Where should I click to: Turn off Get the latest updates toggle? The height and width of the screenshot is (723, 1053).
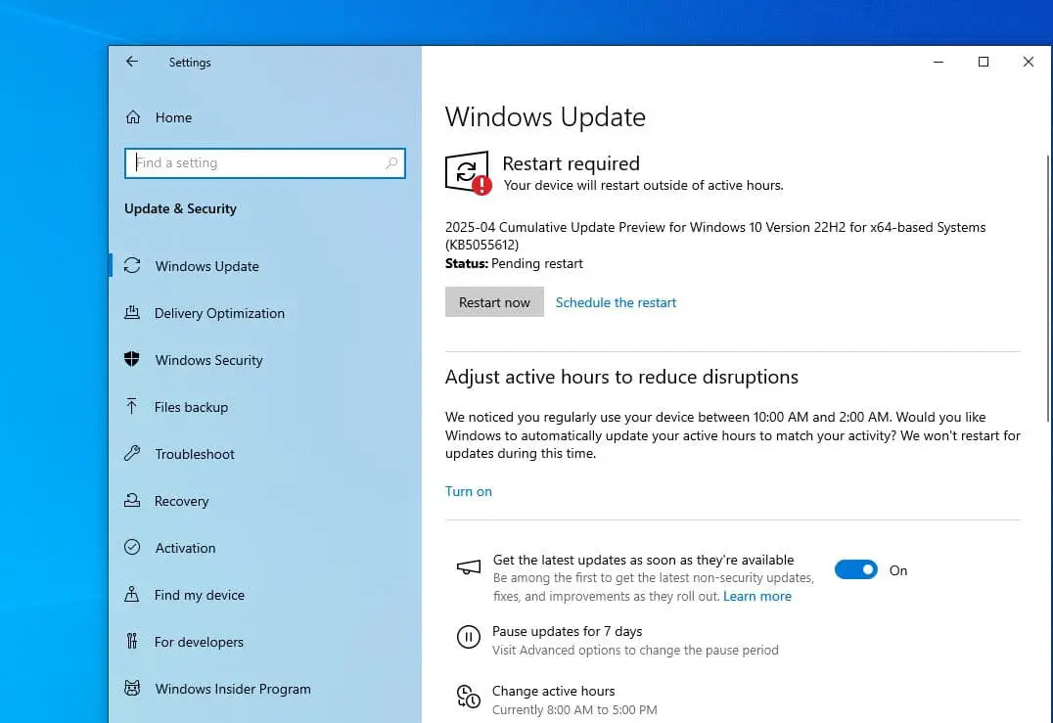click(855, 570)
